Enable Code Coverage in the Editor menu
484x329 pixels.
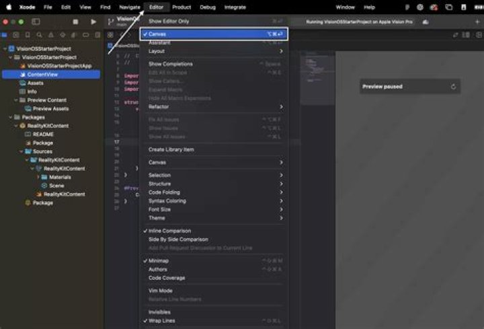214,278
